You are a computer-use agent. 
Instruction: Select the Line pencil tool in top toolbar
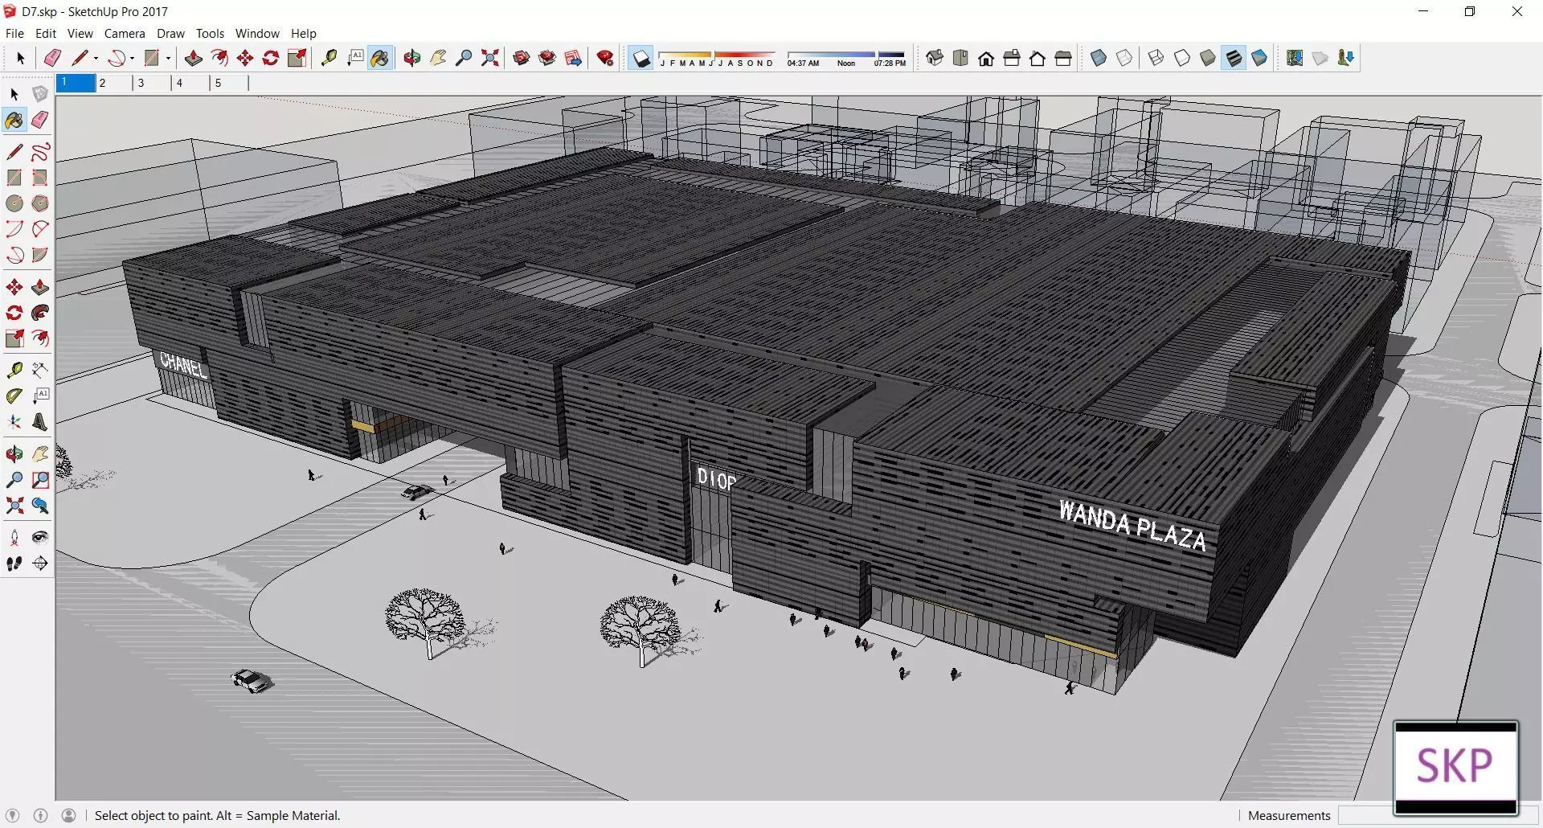point(79,58)
